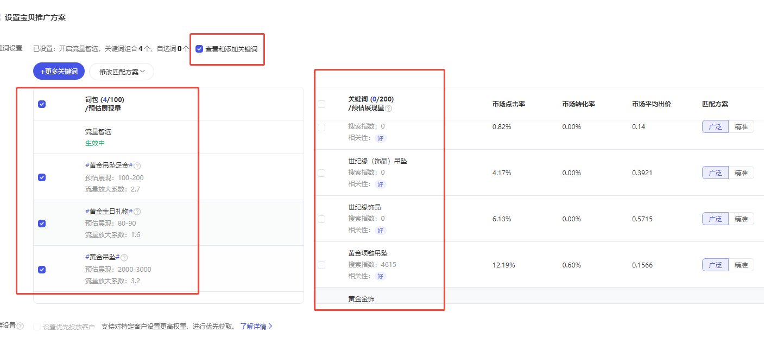Open help icon beside #黄金吊坠足金# word pack
764x338 pixels.
point(137,166)
